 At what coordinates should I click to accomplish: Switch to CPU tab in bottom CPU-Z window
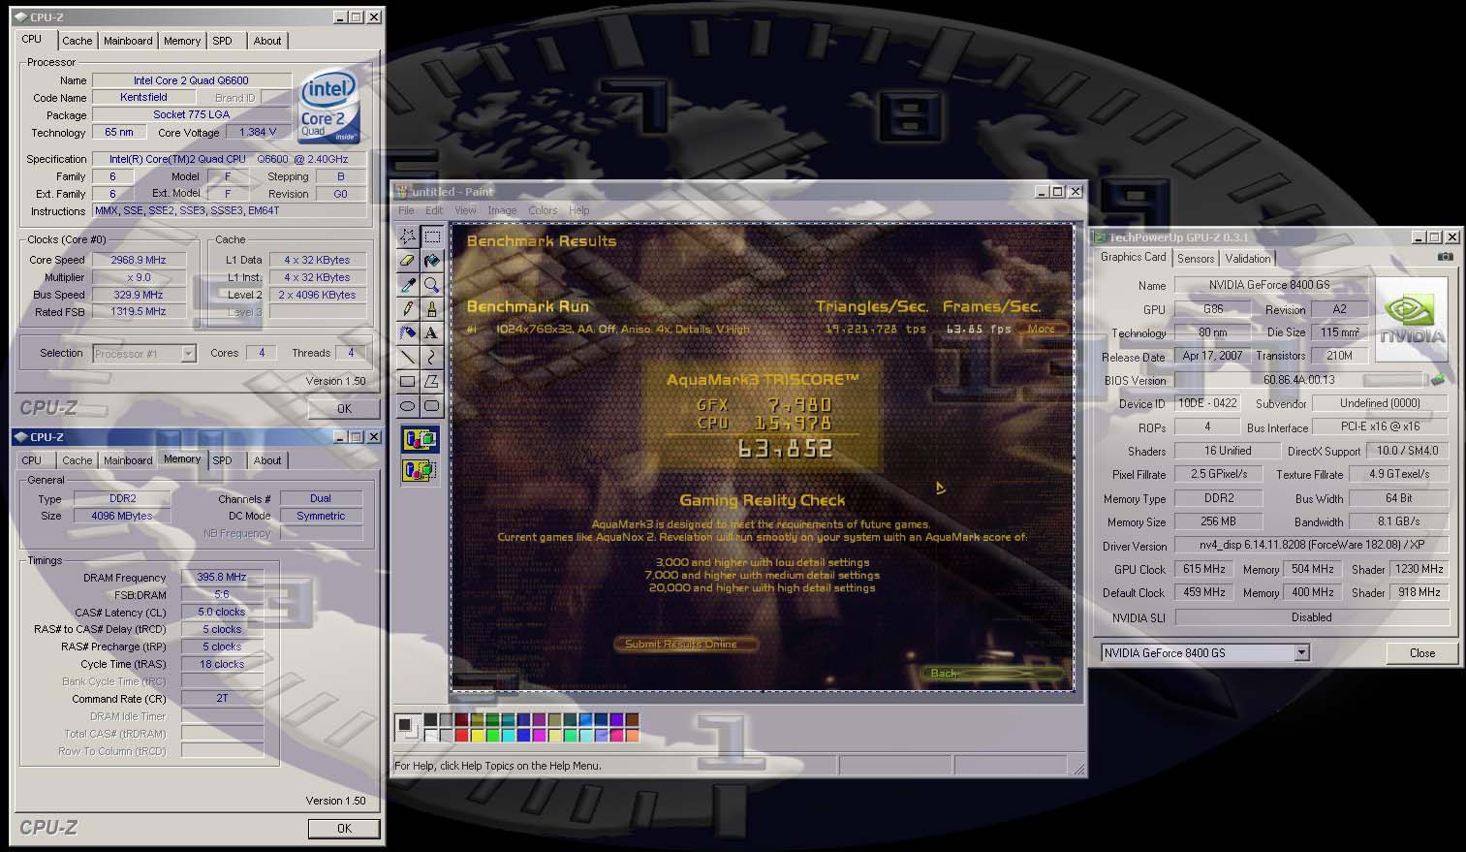(x=32, y=460)
